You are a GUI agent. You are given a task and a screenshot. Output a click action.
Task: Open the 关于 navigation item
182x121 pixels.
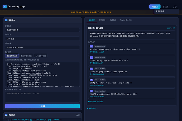pyautogui.click(x=175, y=7)
